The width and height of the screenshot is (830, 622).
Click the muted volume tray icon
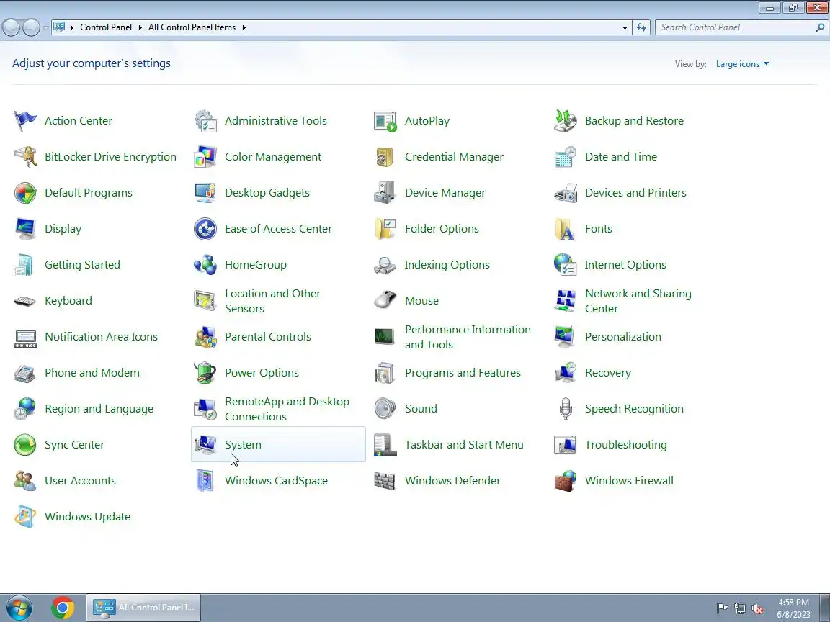[757, 609]
